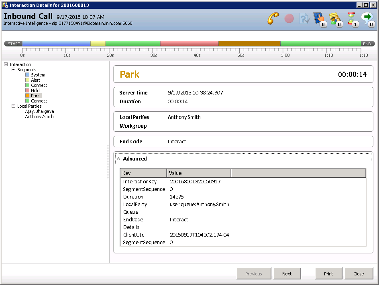Click the red record circle icon
Image resolution: width=379 pixels, height=285 pixels.
pos(289,19)
